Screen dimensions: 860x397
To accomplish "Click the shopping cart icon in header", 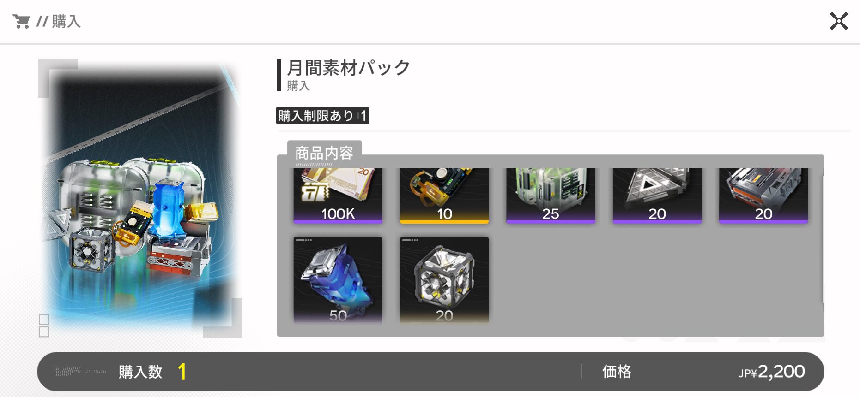I will 21,21.
